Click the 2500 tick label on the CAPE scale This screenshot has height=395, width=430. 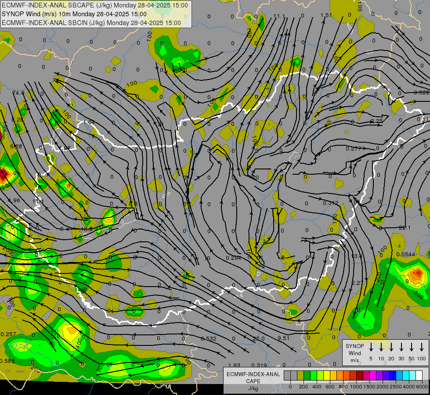[395, 387]
